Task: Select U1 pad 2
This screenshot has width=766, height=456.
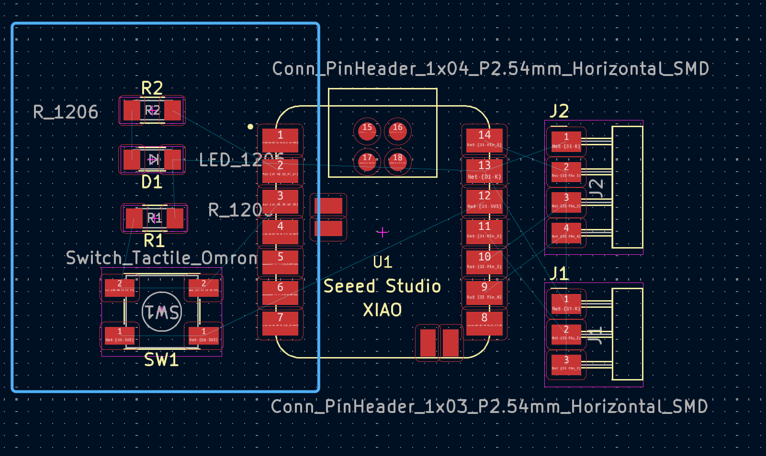Action: click(x=280, y=171)
